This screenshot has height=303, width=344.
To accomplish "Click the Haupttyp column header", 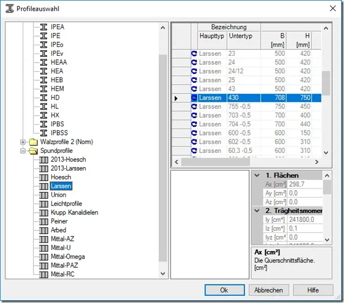I will 212,40.
